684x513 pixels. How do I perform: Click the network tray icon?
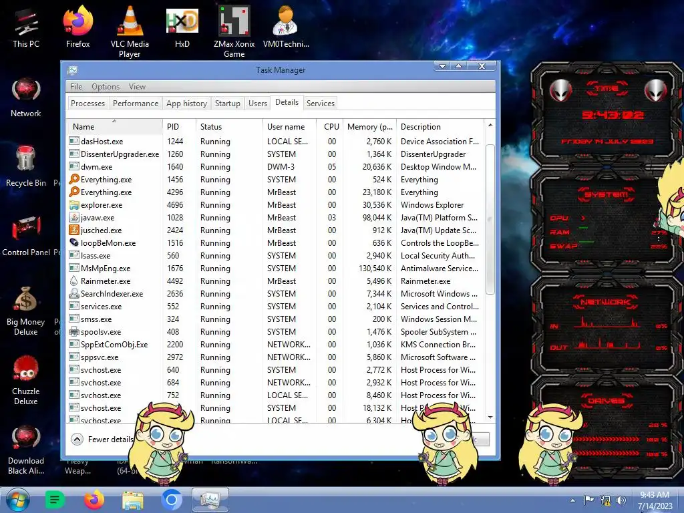coord(605,500)
